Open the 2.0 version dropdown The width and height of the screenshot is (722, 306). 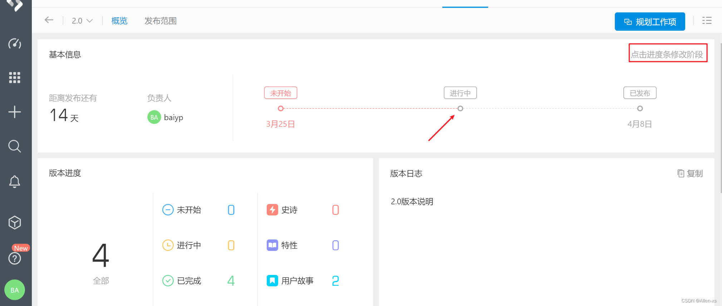[82, 21]
